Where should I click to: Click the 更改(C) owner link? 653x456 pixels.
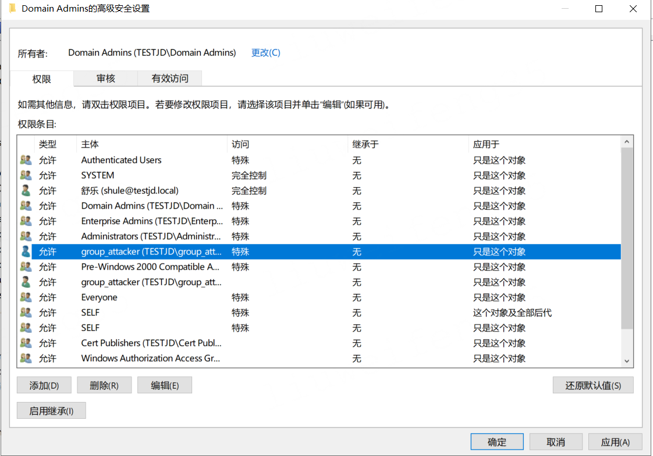(x=266, y=53)
